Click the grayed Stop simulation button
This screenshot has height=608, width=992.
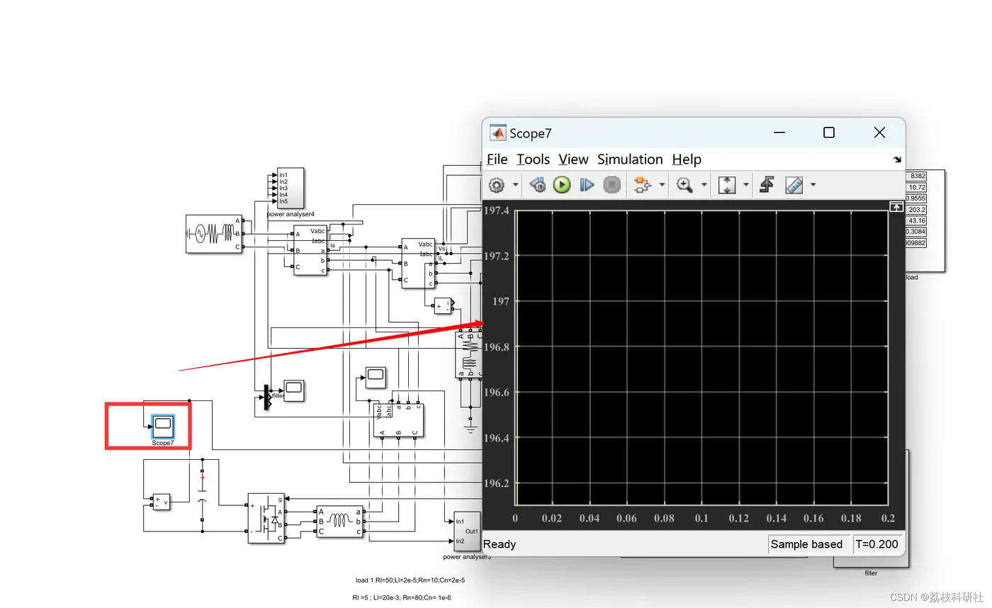611,185
